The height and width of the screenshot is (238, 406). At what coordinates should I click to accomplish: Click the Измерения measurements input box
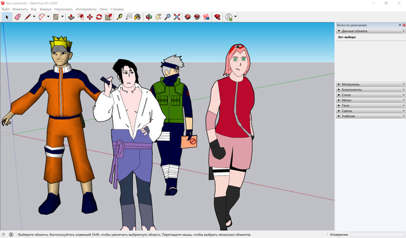click(377, 234)
